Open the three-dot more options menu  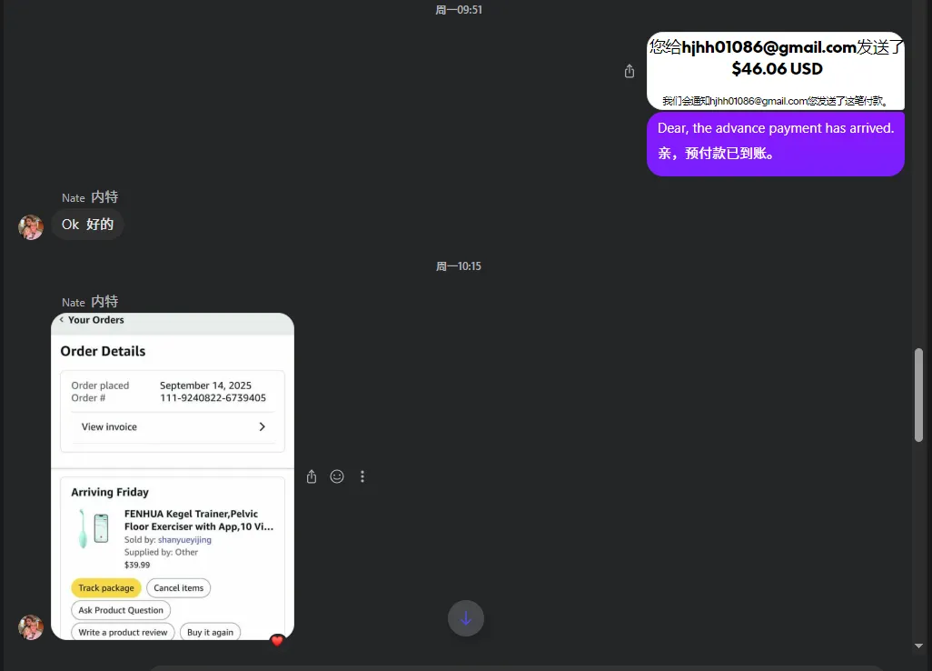tap(362, 476)
